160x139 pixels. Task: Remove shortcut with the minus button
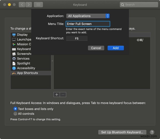63,95
